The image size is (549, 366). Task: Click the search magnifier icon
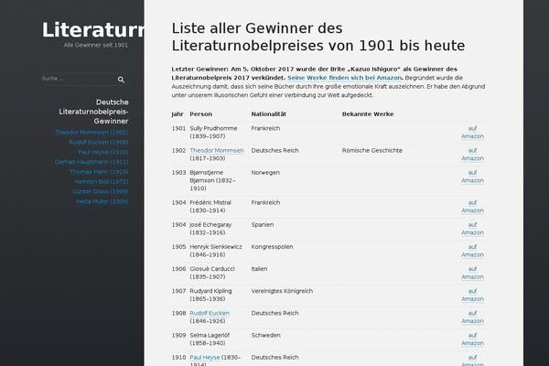point(121,80)
